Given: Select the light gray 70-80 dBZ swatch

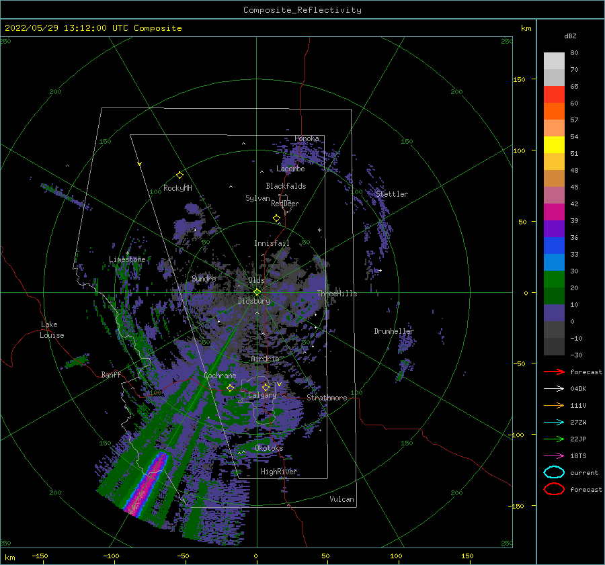Looking at the screenshot, I should pos(554,61).
